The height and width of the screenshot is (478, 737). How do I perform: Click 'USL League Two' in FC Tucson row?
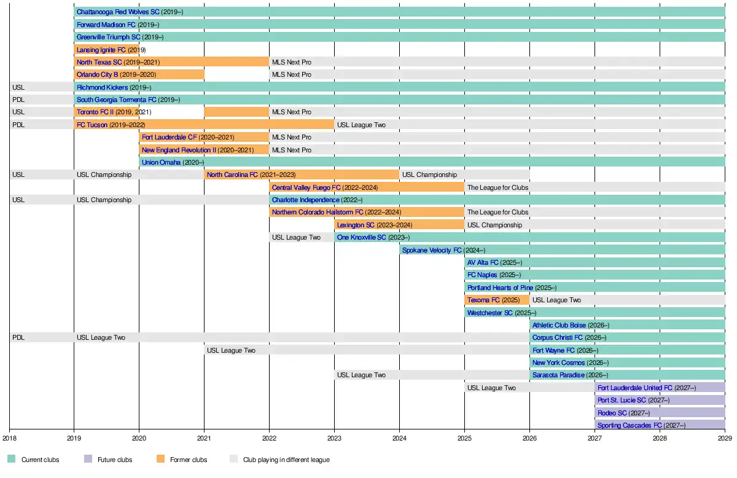point(361,125)
